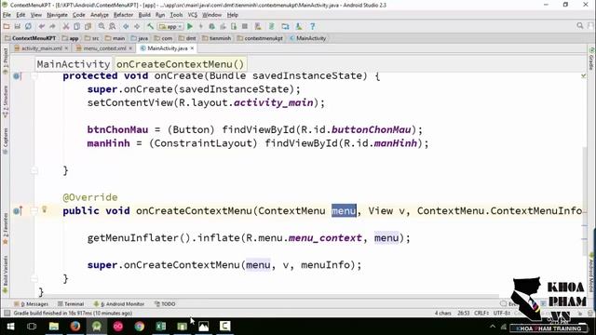The width and height of the screenshot is (596, 335).
Task: Click the Debug app bug icon
Action: (211, 27)
